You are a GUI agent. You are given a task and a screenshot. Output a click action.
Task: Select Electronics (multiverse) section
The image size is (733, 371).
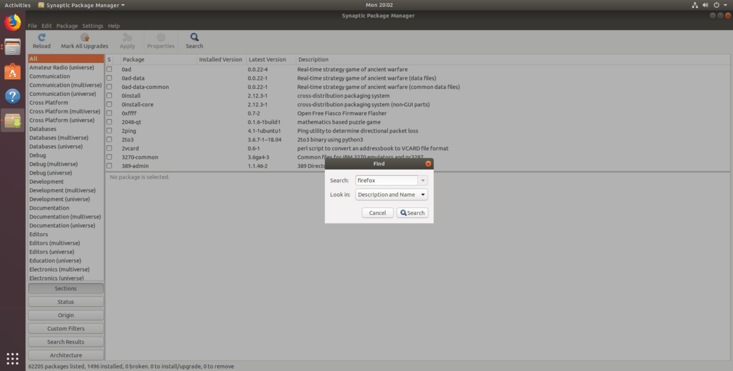click(x=66, y=269)
